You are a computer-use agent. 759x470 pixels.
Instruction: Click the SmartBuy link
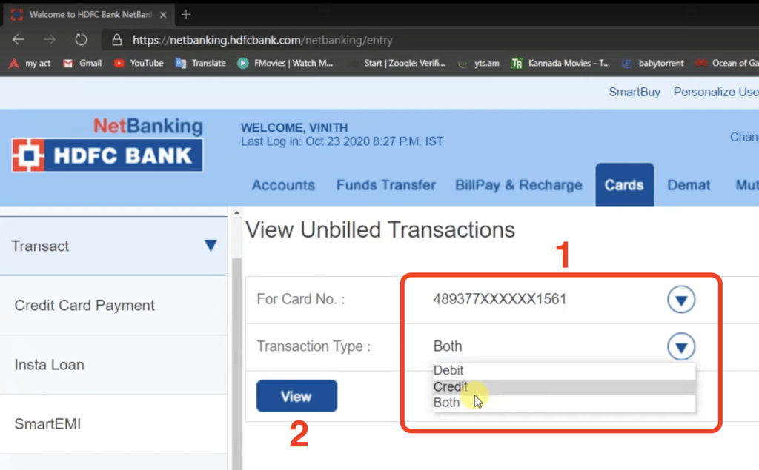click(x=634, y=92)
